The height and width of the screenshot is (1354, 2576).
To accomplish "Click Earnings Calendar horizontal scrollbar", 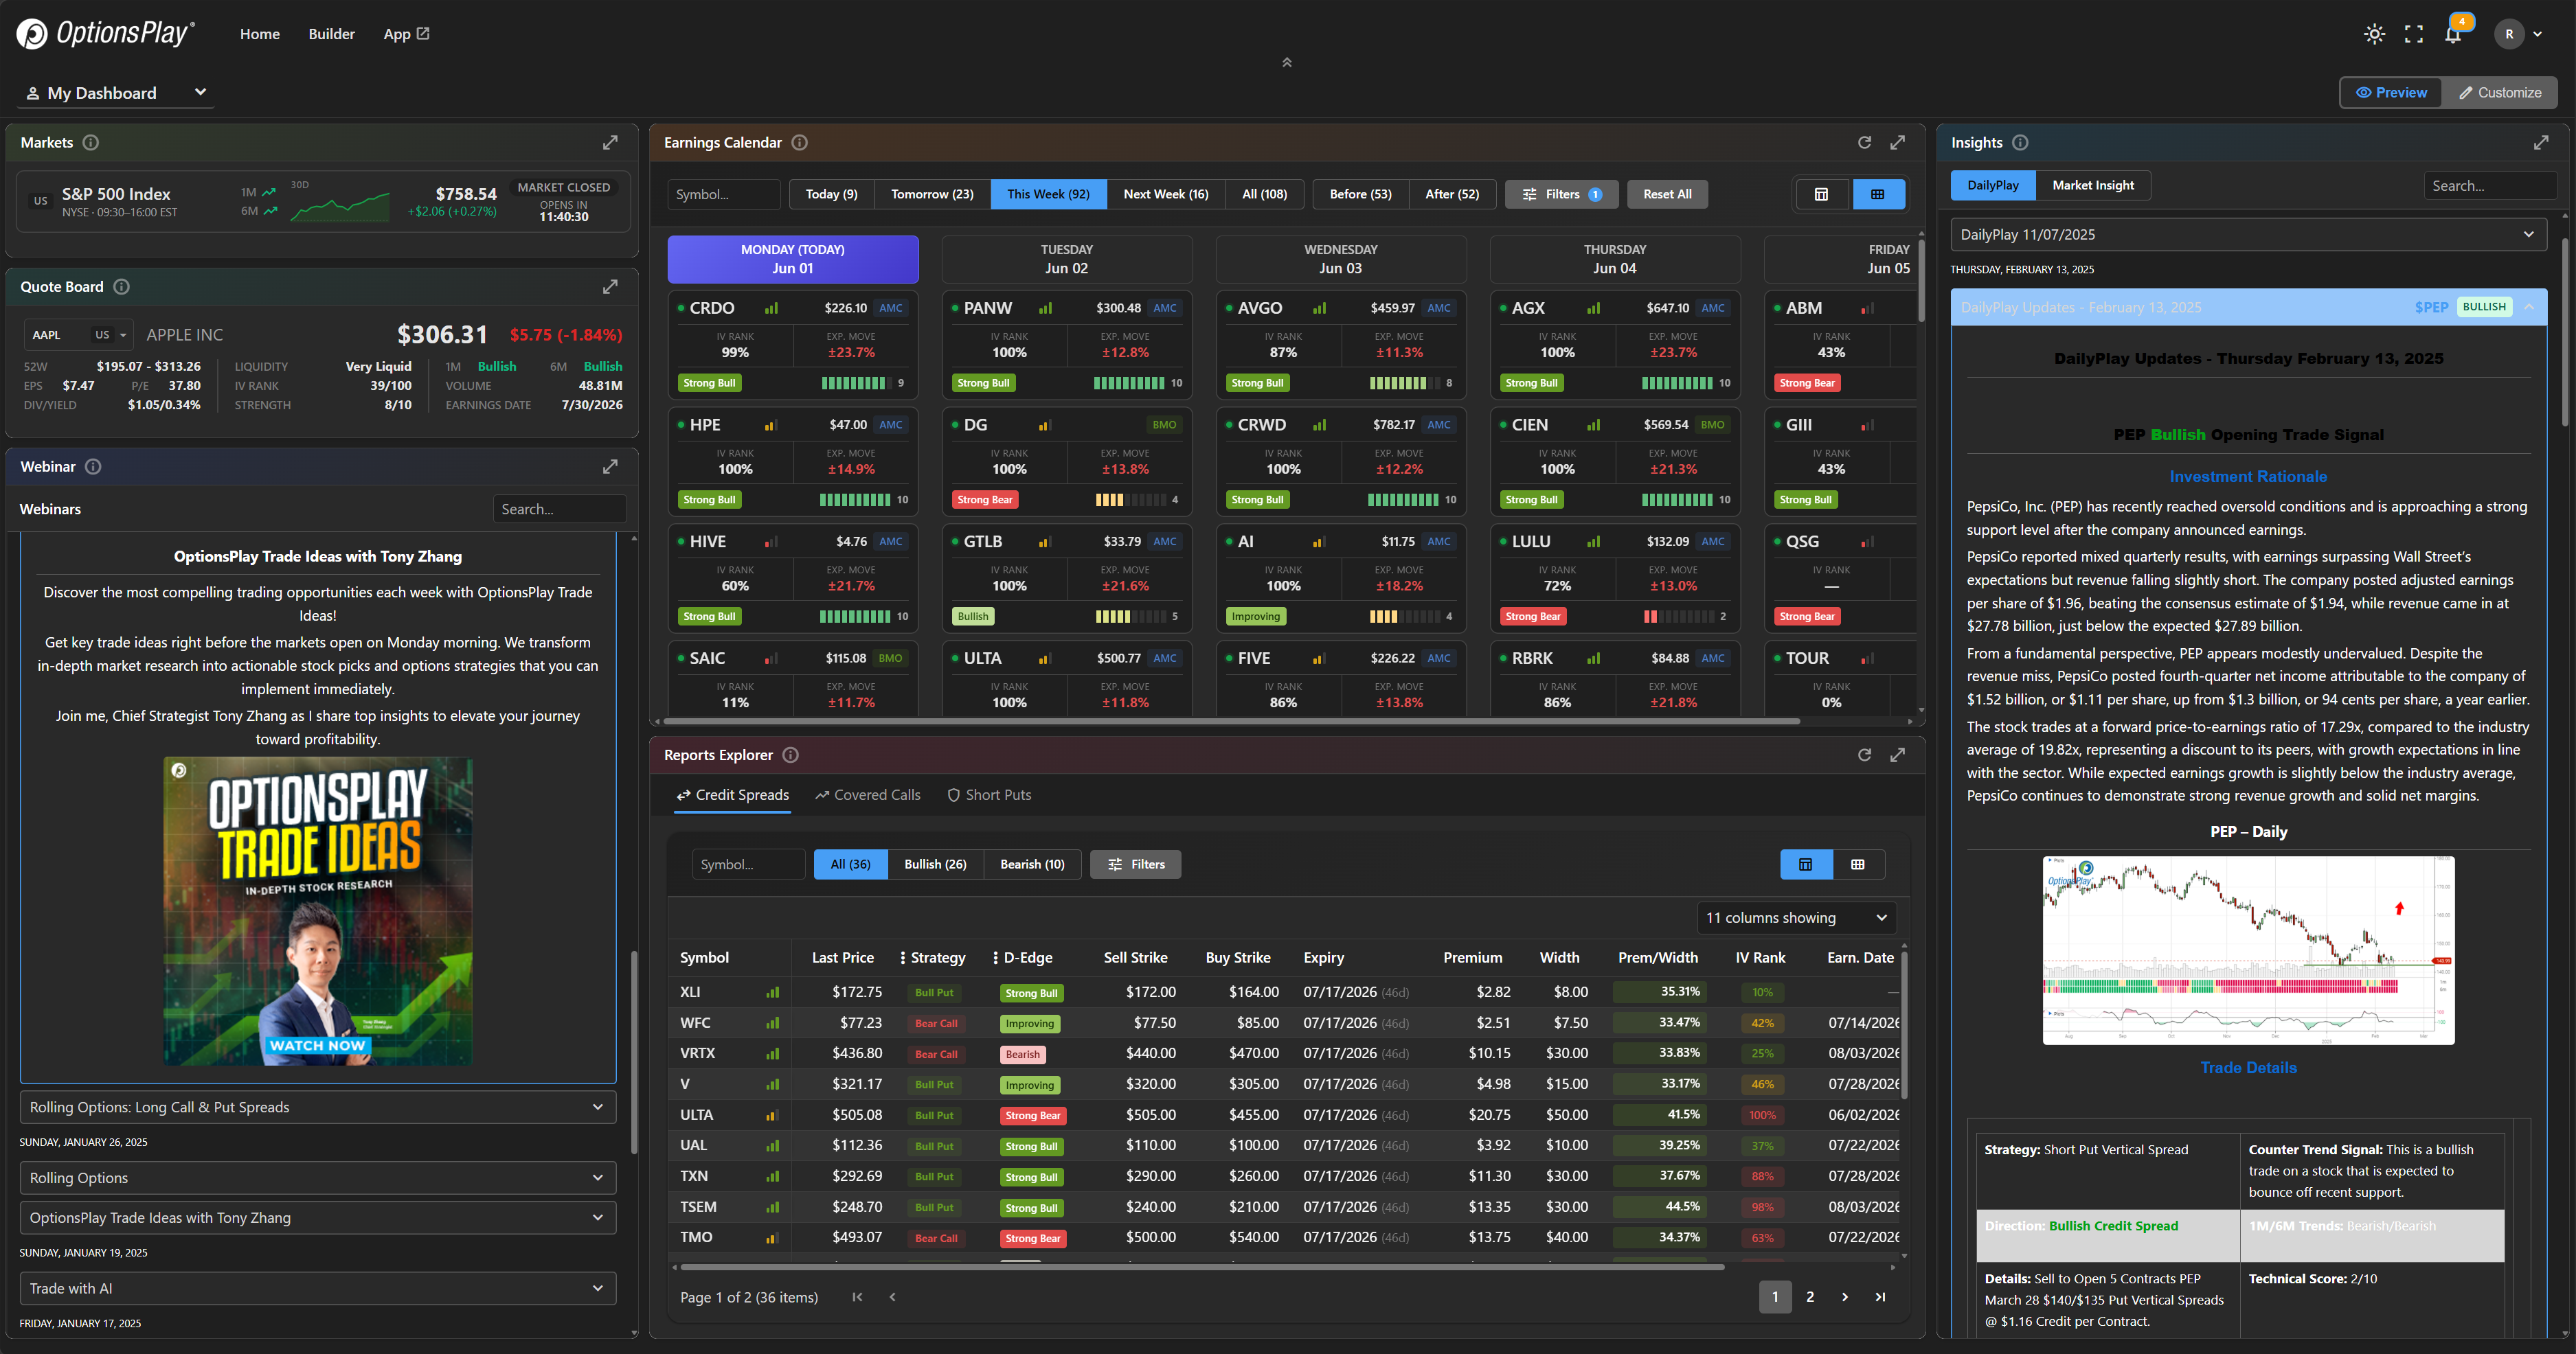I will tap(1230, 720).
